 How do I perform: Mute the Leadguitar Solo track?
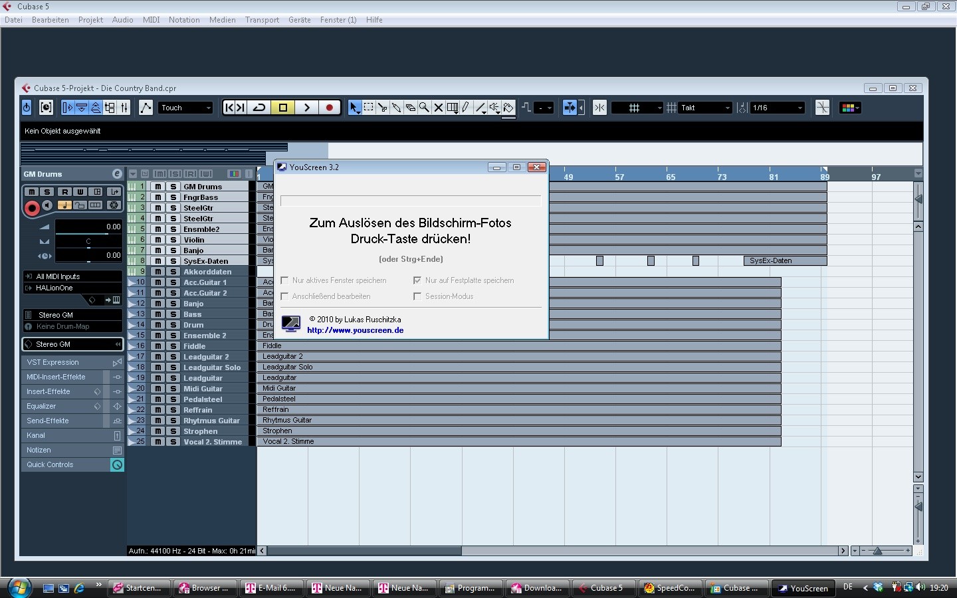click(x=158, y=367)
